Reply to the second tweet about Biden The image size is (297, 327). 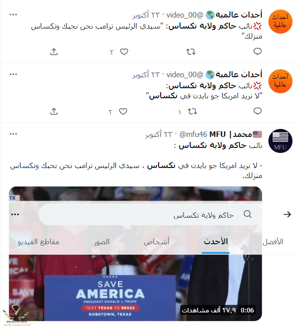point(257,111)
